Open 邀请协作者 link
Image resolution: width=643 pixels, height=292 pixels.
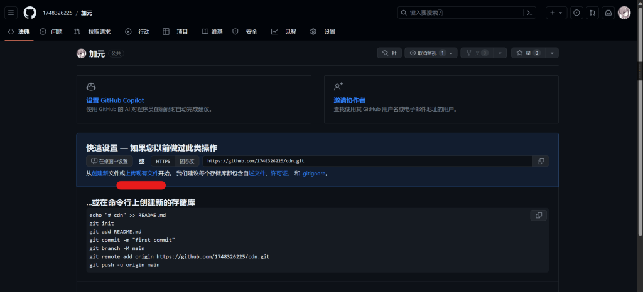(349, 100)
